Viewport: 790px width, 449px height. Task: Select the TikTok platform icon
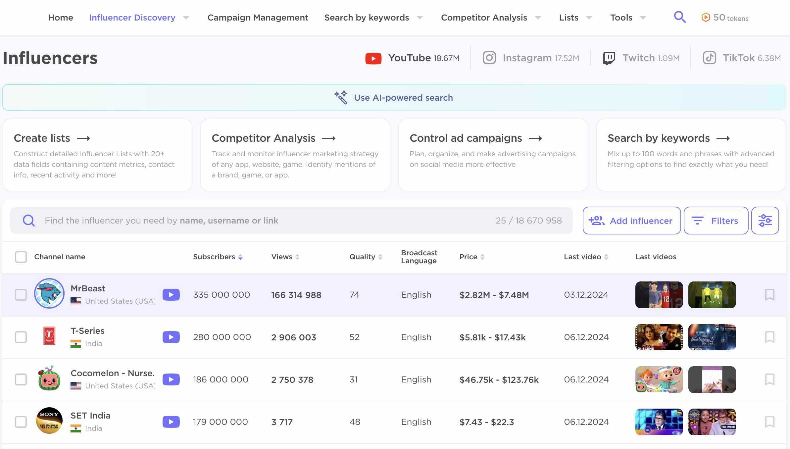710,58
